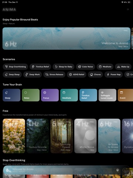133x178 pixels.
Task: Play the 6 Hz Welcome to Anima card under Free
Action: coord(109,136)
